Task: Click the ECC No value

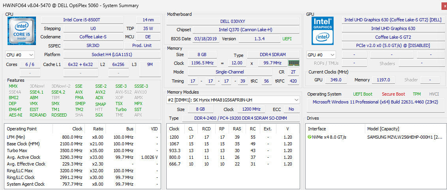Action: (x=291, y=109)
